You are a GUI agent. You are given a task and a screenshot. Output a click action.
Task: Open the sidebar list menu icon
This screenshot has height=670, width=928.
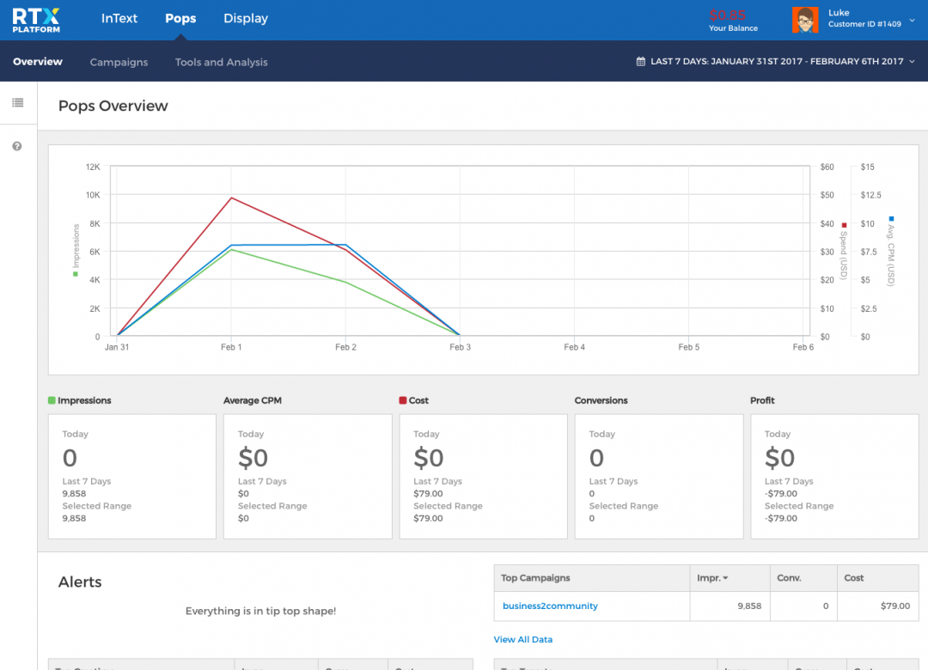tap(17, 103)
